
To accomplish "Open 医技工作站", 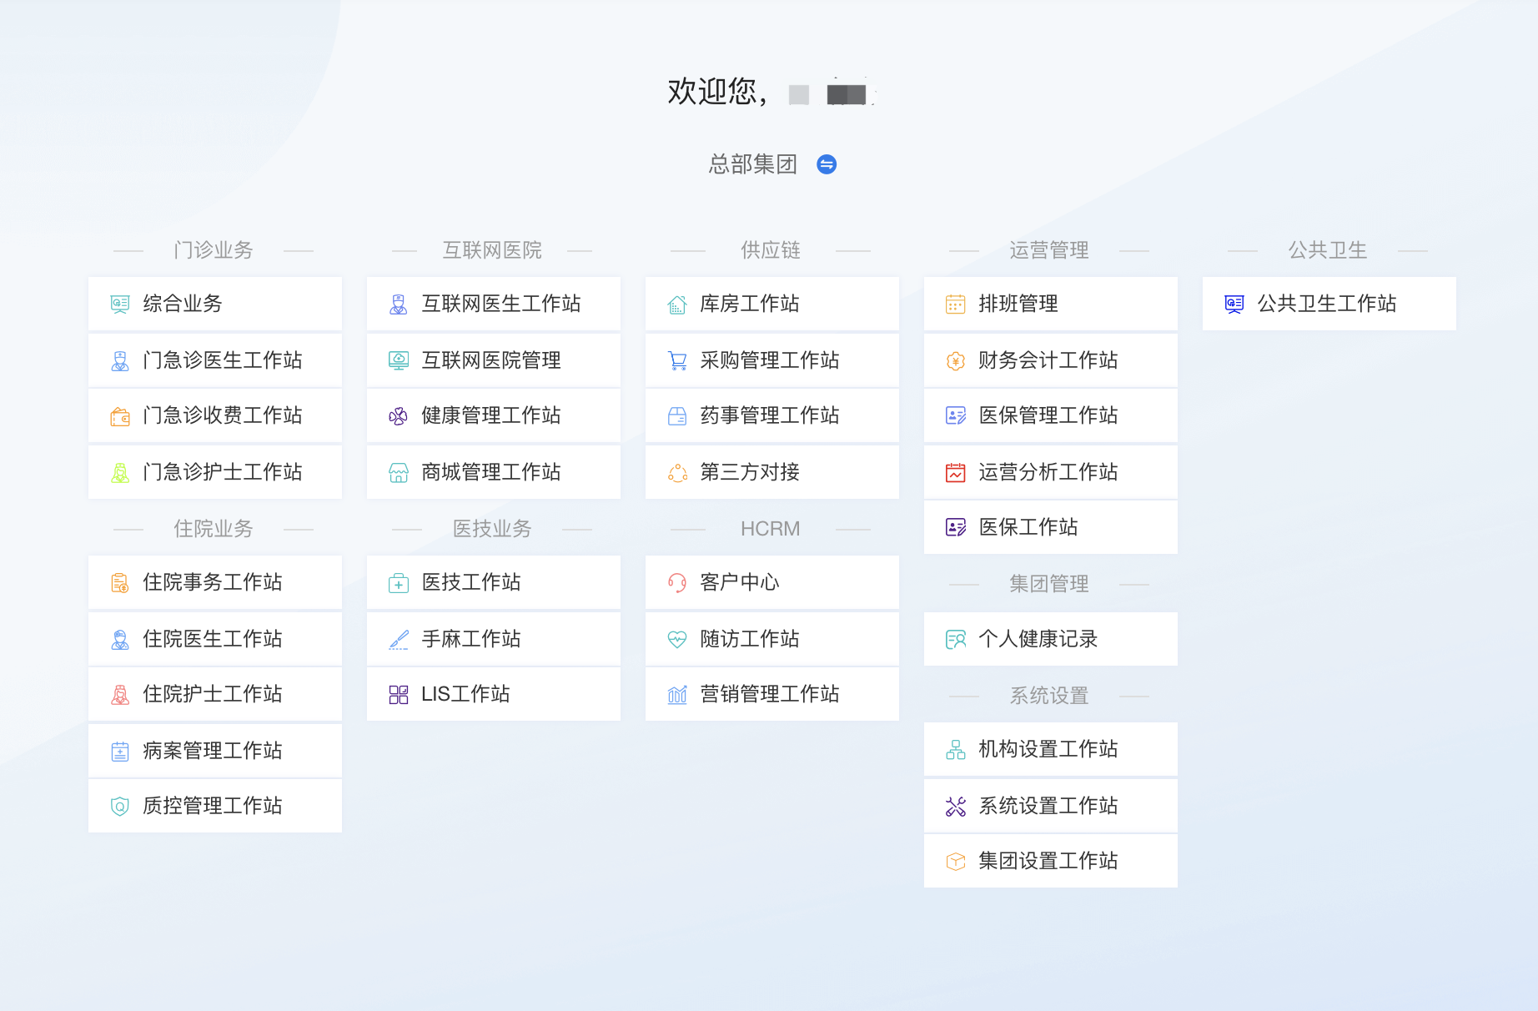I will coord(494,582).
